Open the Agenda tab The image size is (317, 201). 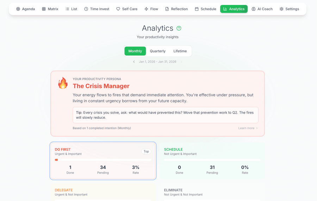click(x=25, y=9)
